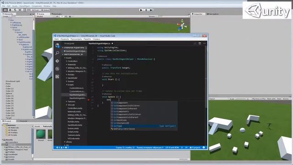
Task: Select Unity Scale tool
Action: (20, 10)
